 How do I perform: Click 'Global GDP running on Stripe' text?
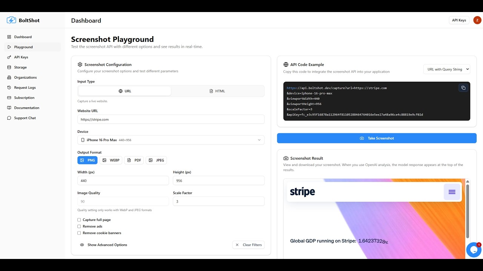pos(323,241)
